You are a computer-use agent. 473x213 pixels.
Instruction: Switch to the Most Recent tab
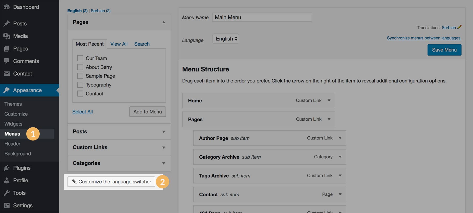(90, 44)
